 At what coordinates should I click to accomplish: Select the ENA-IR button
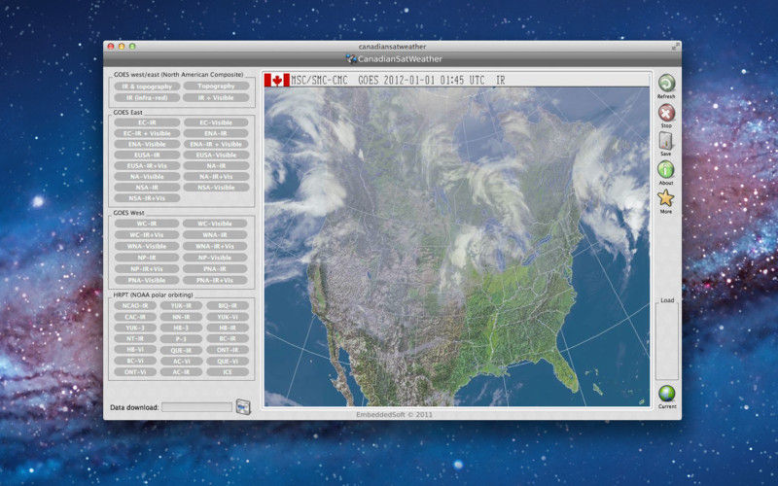(216, 133)
